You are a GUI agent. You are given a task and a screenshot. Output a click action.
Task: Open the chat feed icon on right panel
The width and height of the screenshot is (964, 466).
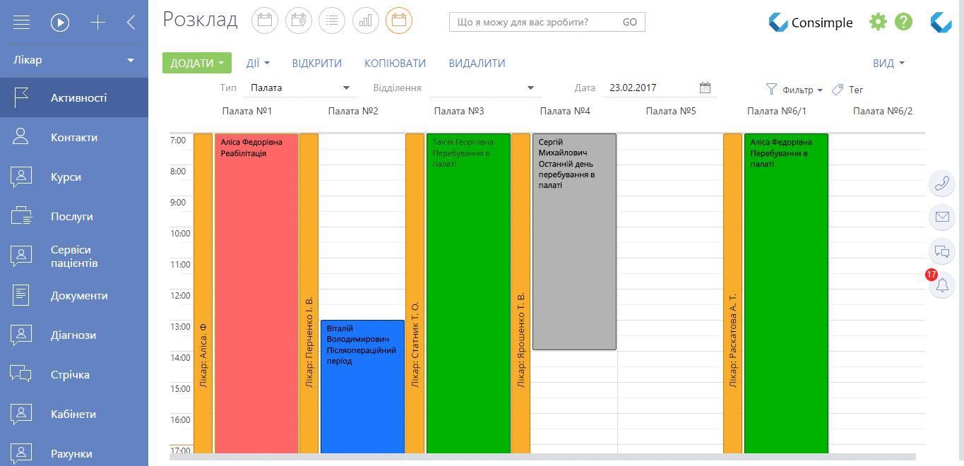click(941, 251)
